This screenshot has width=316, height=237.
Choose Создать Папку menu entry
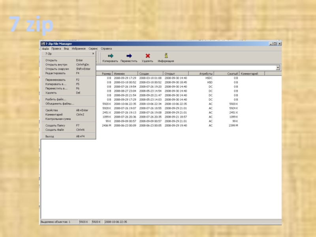tap(68, 125)
